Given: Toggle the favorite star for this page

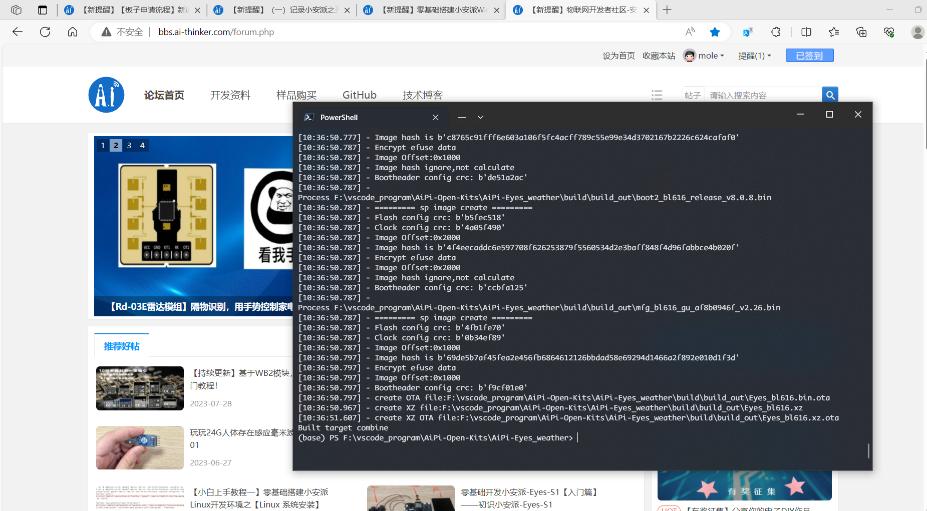Looking at the screenshot, I should click(x=715, y=32).
